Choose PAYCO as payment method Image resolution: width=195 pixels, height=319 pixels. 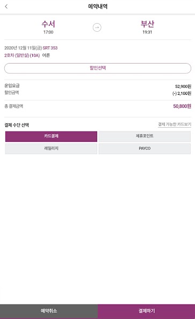pos(145,149)
